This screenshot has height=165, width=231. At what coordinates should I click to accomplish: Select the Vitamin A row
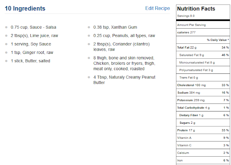203,138
